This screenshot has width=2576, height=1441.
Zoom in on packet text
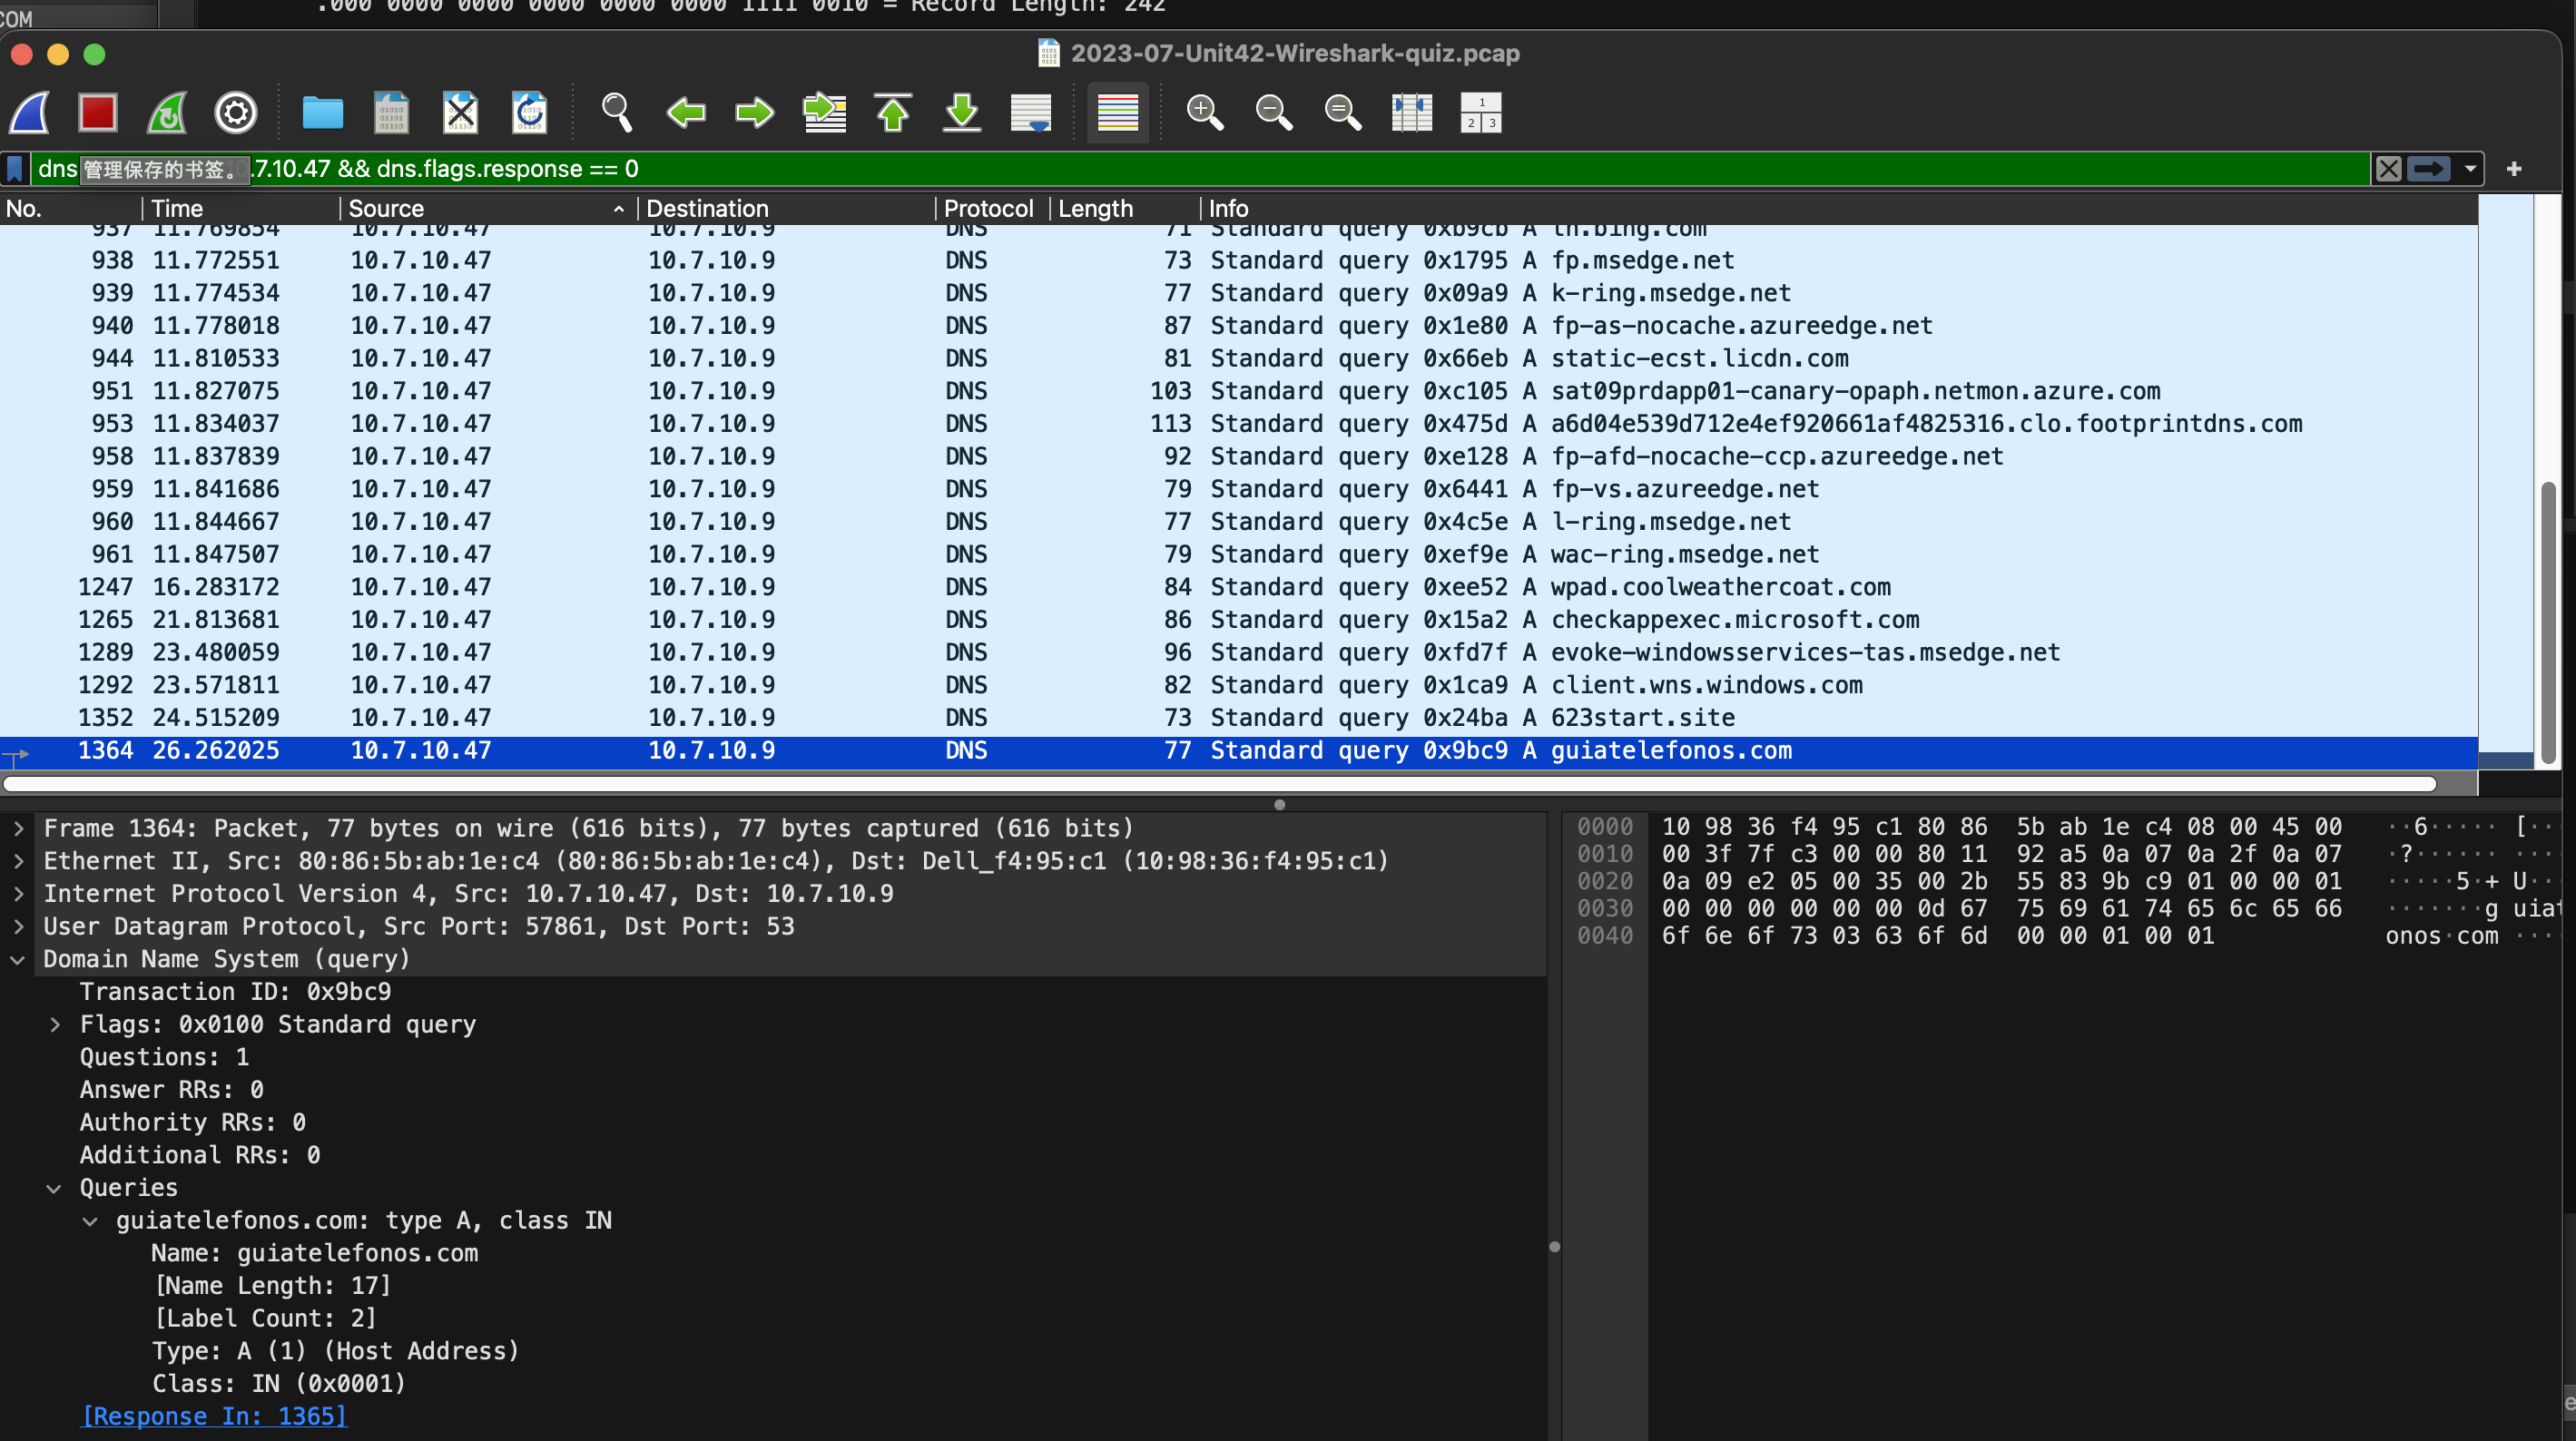click(x=1204, y=113)
